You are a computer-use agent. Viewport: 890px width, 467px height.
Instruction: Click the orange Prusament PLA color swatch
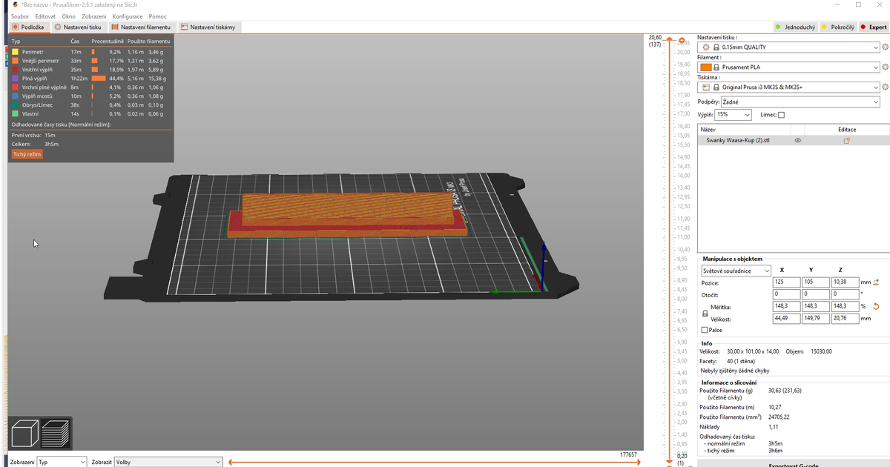coord(705,67)
